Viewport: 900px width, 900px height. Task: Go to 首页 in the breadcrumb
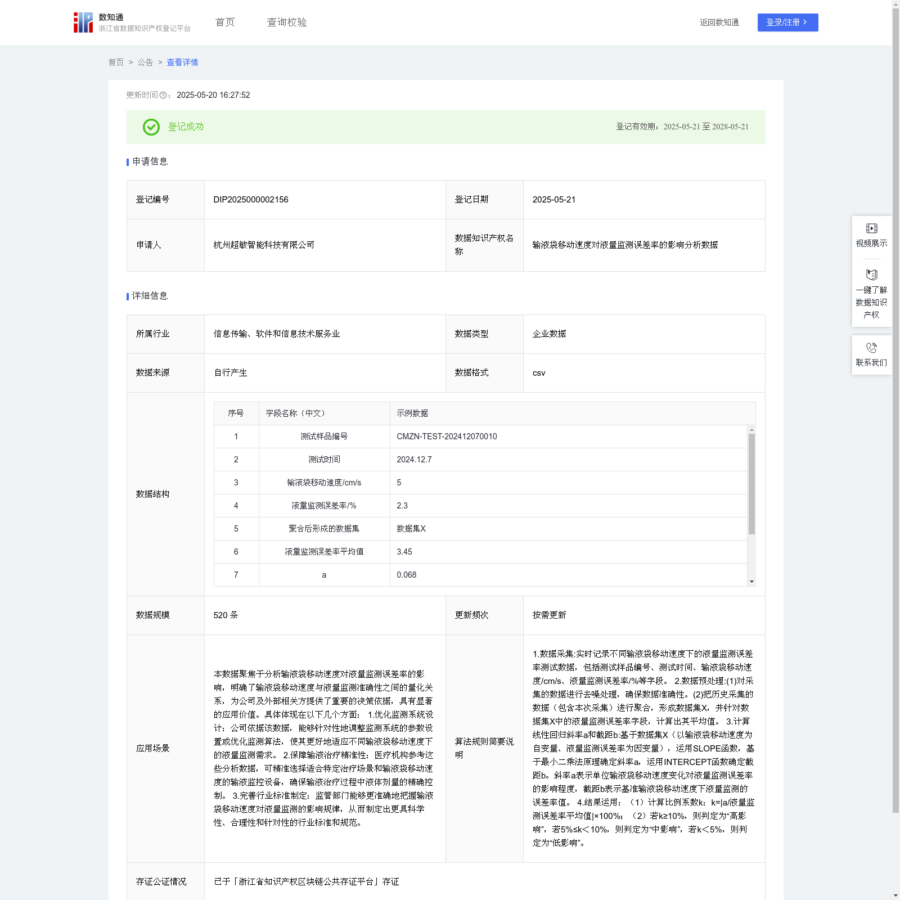(116, 62)
